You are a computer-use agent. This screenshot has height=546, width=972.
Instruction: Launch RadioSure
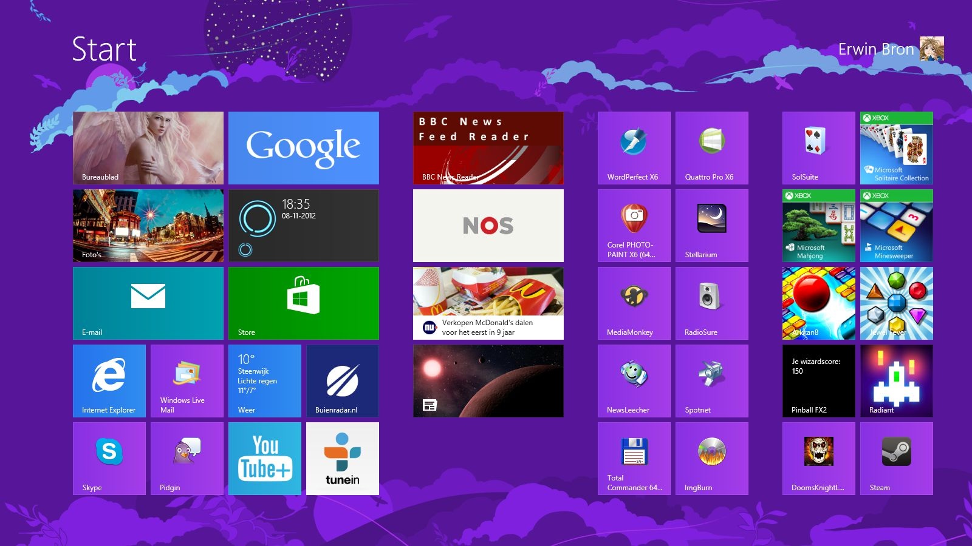click(712, 303)
